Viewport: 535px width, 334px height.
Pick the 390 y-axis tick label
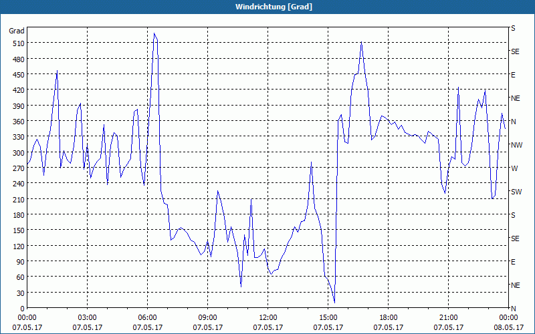click(18, 106)
